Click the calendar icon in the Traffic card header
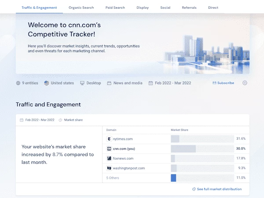264x198 pixels. point(22,120)
